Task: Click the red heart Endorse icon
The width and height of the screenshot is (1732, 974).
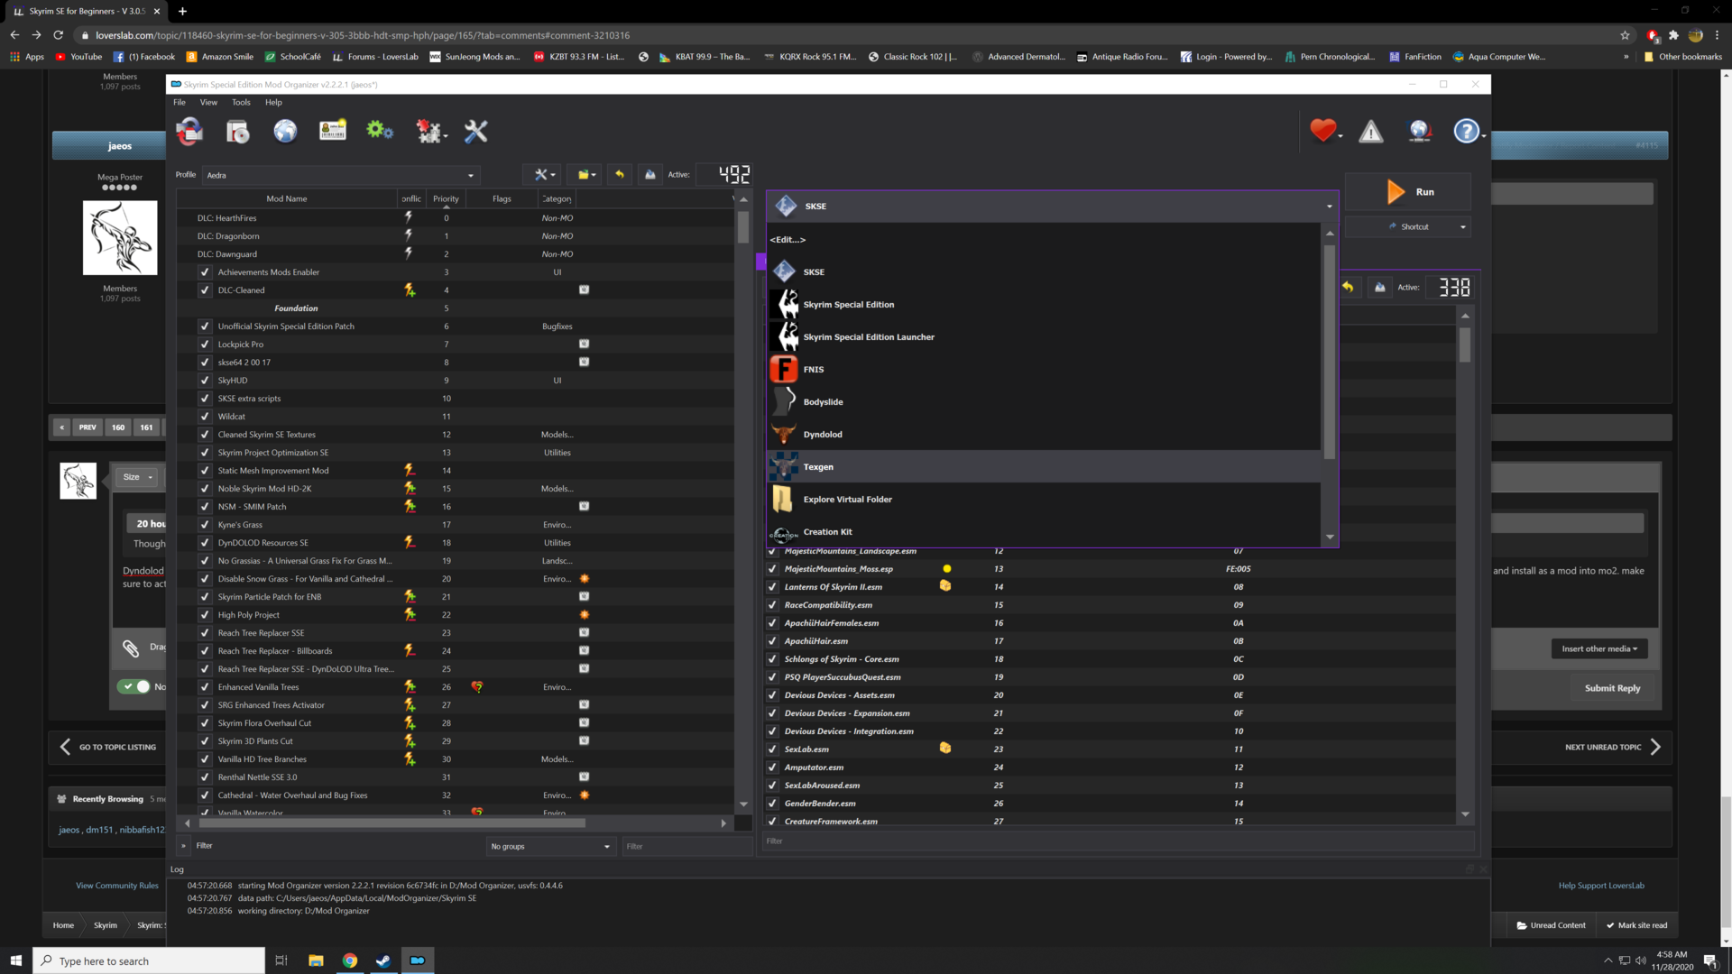Action: click(x=1323, y=132)
